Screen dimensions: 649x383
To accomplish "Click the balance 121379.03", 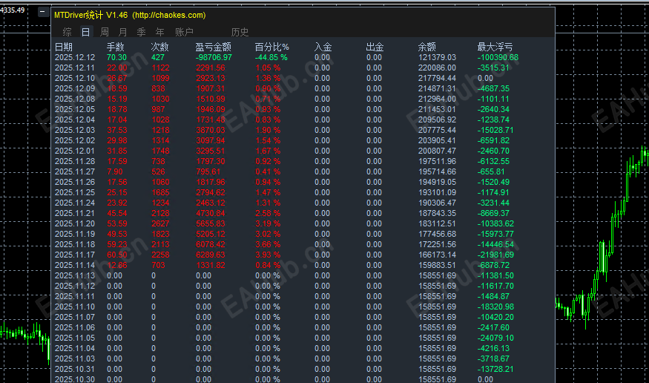I will pos(437,58).
